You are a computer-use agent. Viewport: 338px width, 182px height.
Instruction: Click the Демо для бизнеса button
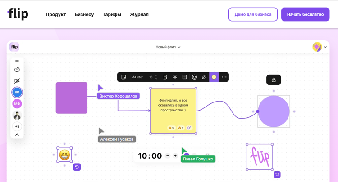(253, 14)
